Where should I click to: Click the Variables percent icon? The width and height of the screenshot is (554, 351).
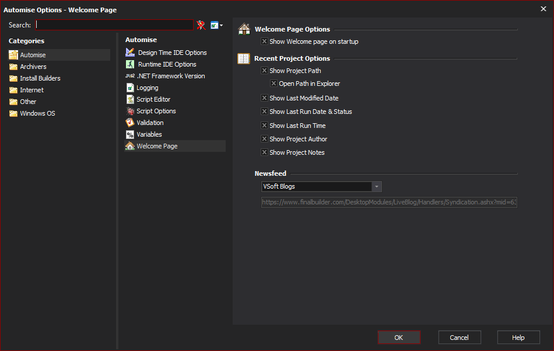130,134
